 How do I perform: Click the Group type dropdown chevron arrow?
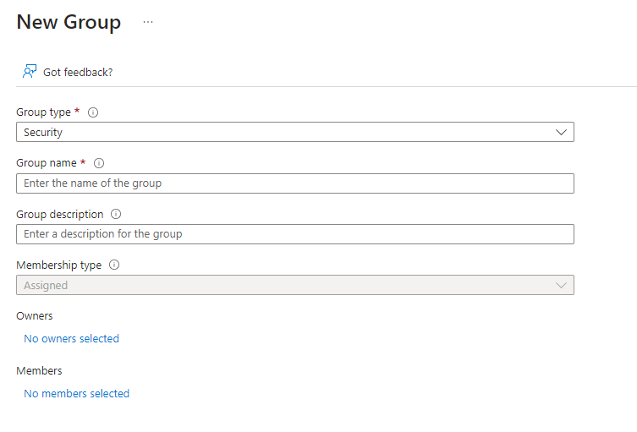point(561,133)
